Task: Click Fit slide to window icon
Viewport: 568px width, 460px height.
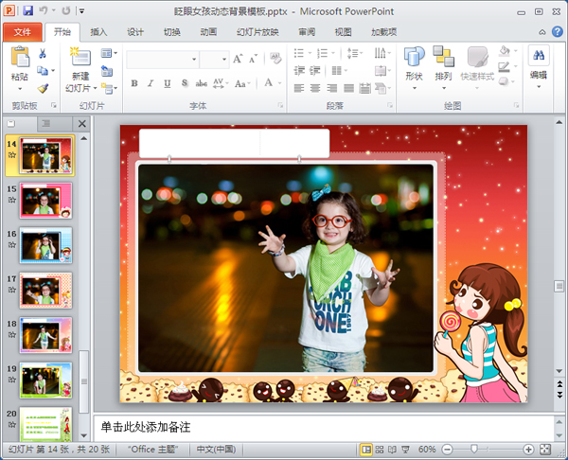Action: coord(545,450)
